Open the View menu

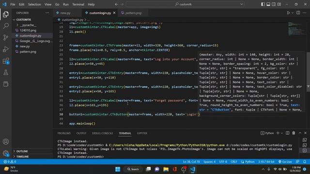[48, 4]
